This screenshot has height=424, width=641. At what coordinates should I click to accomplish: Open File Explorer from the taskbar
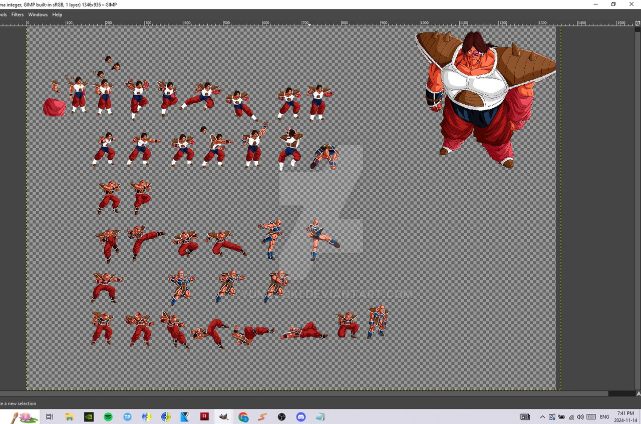69,416
